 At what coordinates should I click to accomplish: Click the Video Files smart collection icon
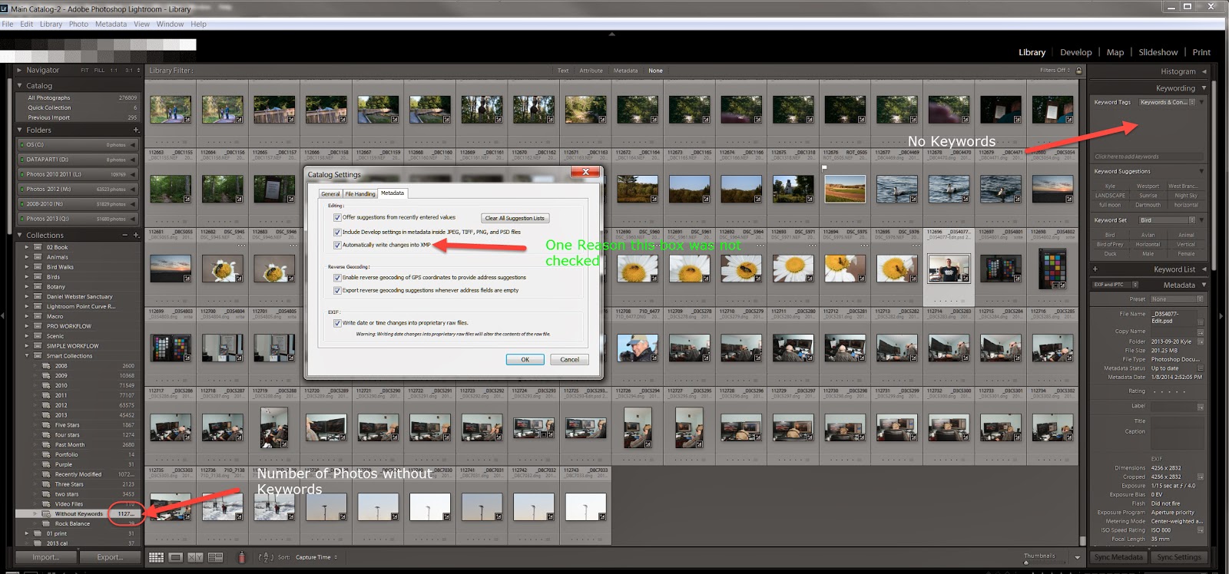coord(46,504)
